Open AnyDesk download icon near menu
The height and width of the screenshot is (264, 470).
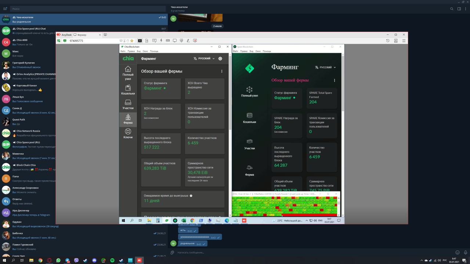tap(396, 40)
